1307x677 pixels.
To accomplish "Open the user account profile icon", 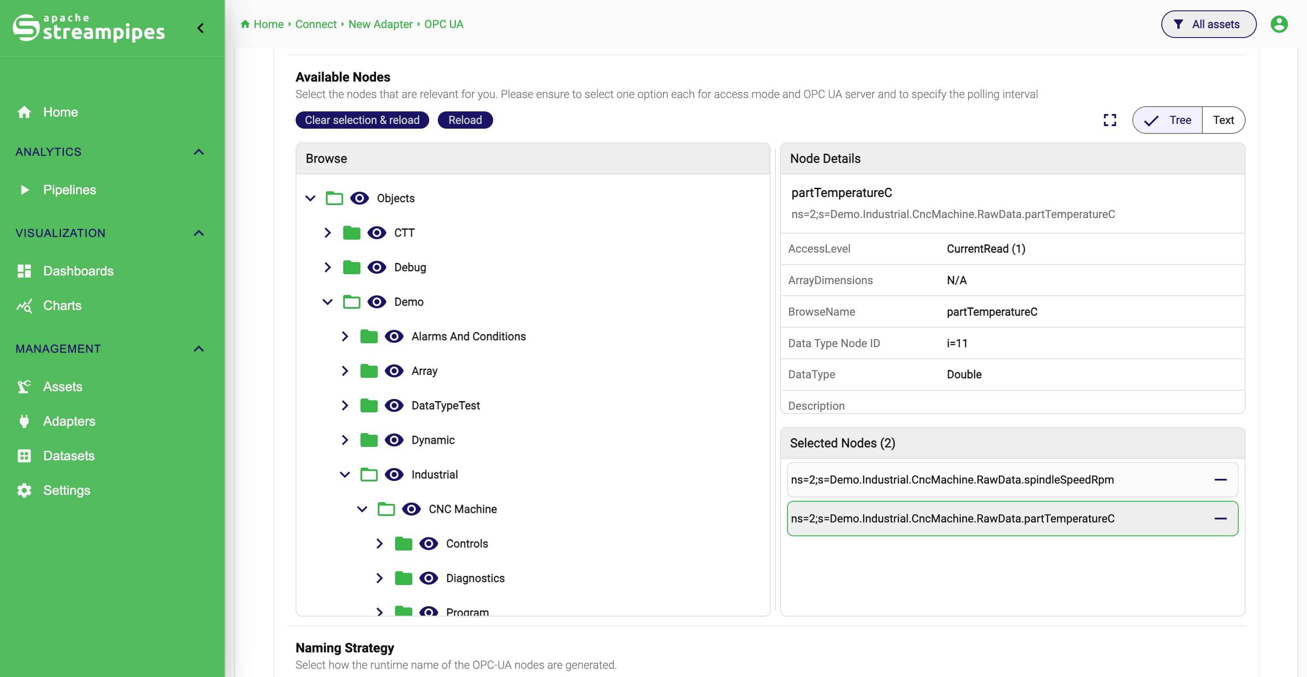I will pyautogui.click(x=1278, y=24).
